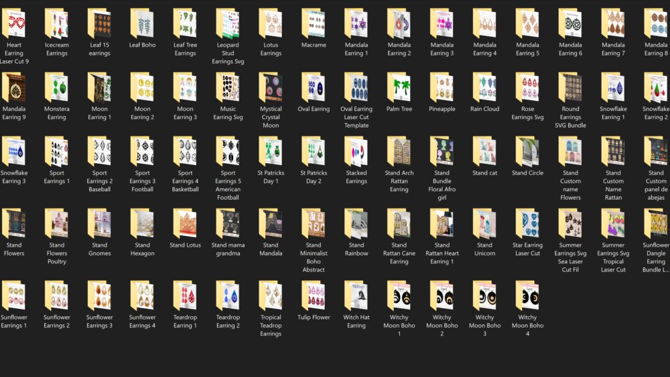The width and height of the screenshot is (670, 377).
Task: Open the Icecream Earrings folder
Action: (x=56, y=24)
